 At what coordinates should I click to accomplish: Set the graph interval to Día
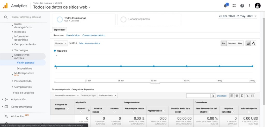point(224,43)
